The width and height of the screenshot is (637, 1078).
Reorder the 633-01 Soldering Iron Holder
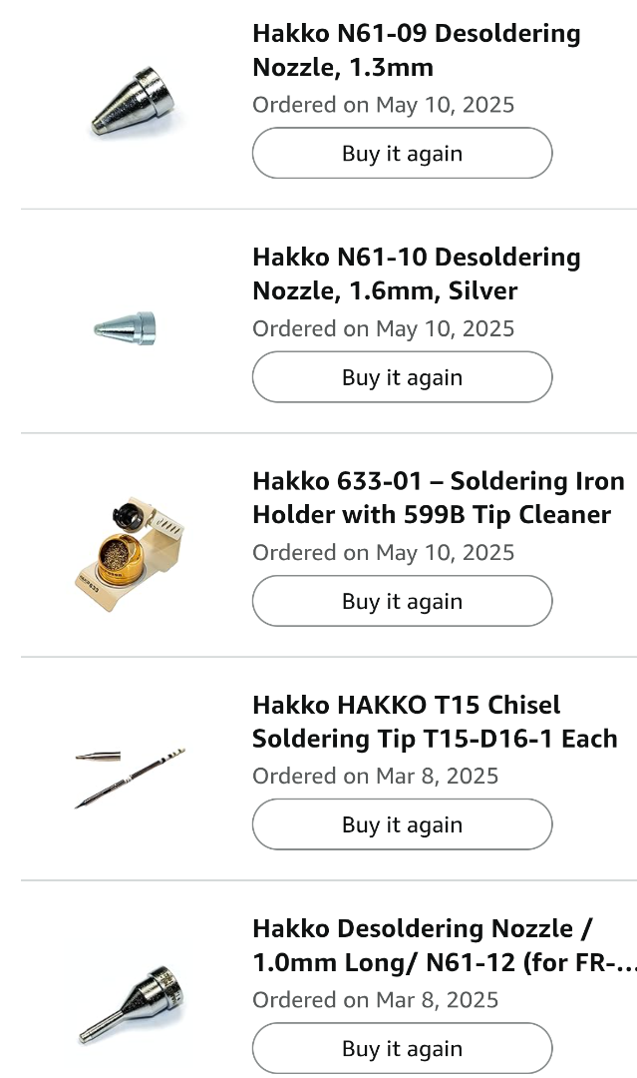pos(402,601)
